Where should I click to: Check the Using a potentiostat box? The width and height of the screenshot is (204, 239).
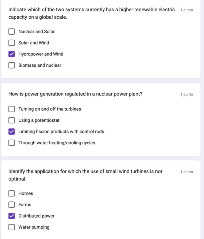coord(12,120)
